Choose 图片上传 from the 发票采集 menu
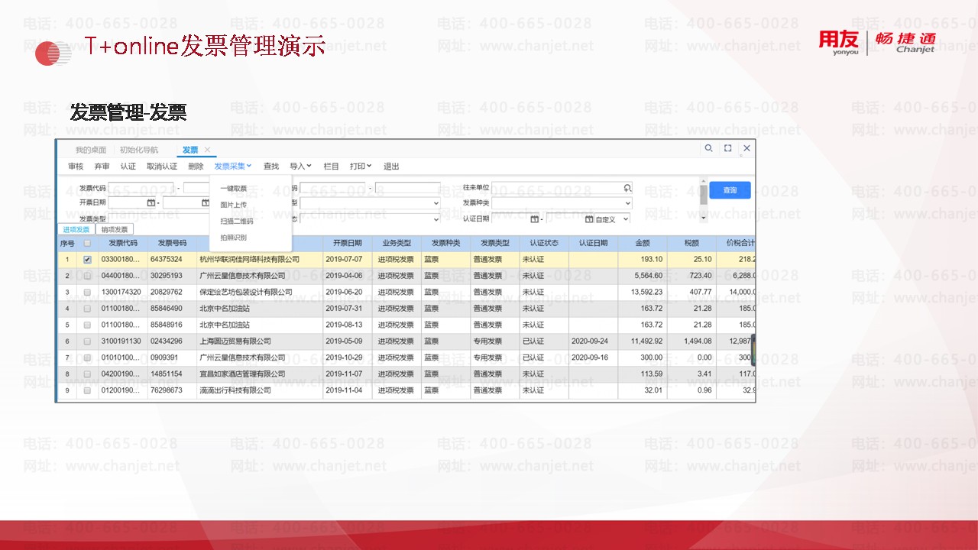The width and height of the screenshot is (978, 550). pyautogui.click(x=234, y=205)
